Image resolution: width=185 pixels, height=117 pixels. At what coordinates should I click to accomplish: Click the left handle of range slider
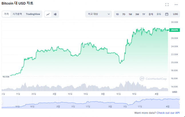[2, 102]
